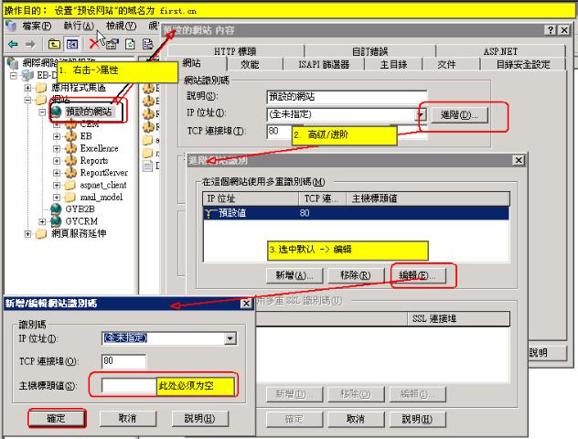Open IP 位址 dropdown in 網站 tab

pos(421,114)
